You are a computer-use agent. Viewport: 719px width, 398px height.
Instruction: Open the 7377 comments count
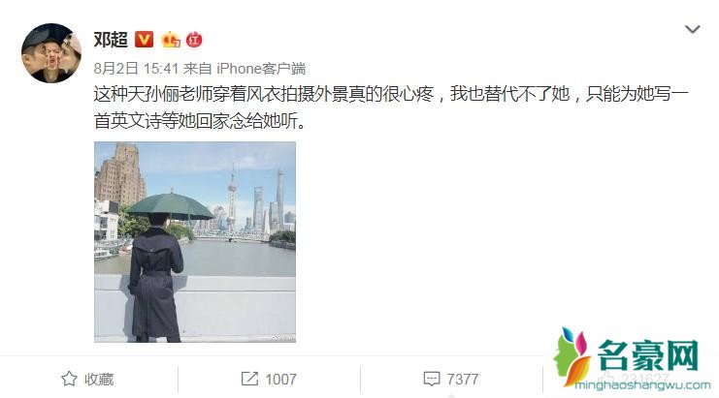pos(463,380)
